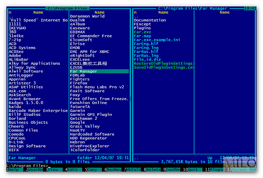Viewport: 263px width, 178px height.
Task: Click the parent directory '..' in left panel
Action: tap(11, 17)
